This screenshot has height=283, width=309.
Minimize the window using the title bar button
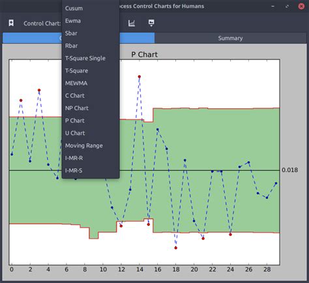[x=273, y=7]
